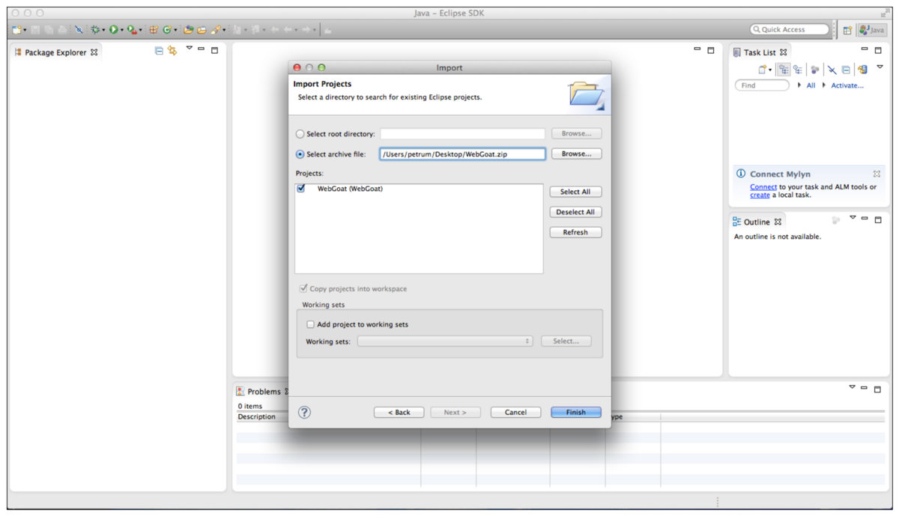Switch to the Outline tab
The height and width of the screenshot is (516, 899).
coord(757,222)
